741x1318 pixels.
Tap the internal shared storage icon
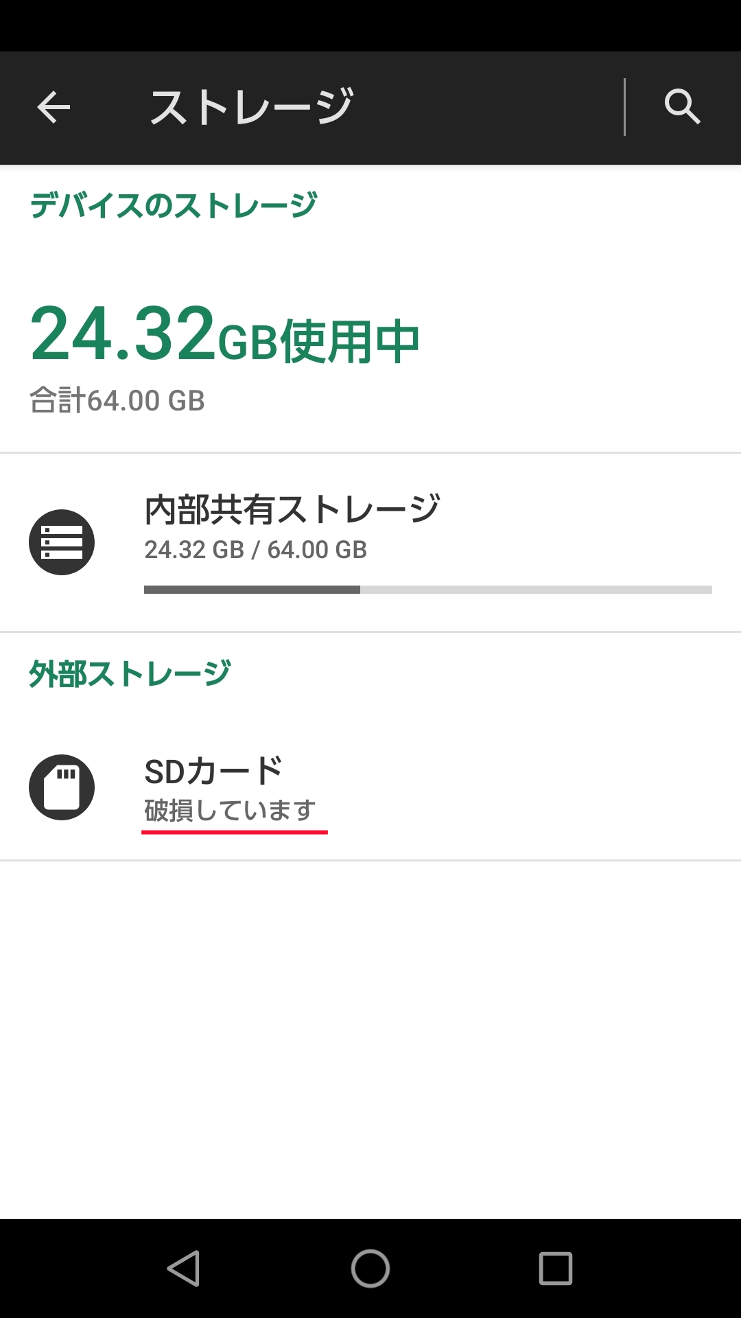(x=62, y=542)
